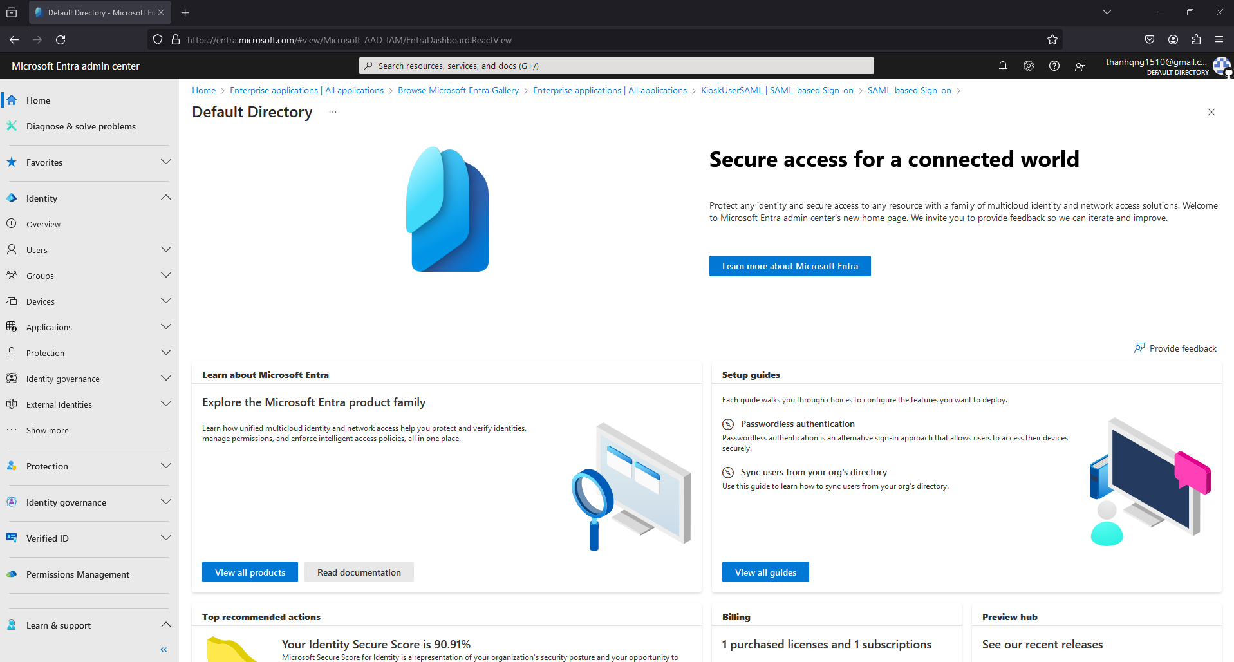Expand the Verified ID chevron
Screen dimensions: 1234x662
point(166,538)
